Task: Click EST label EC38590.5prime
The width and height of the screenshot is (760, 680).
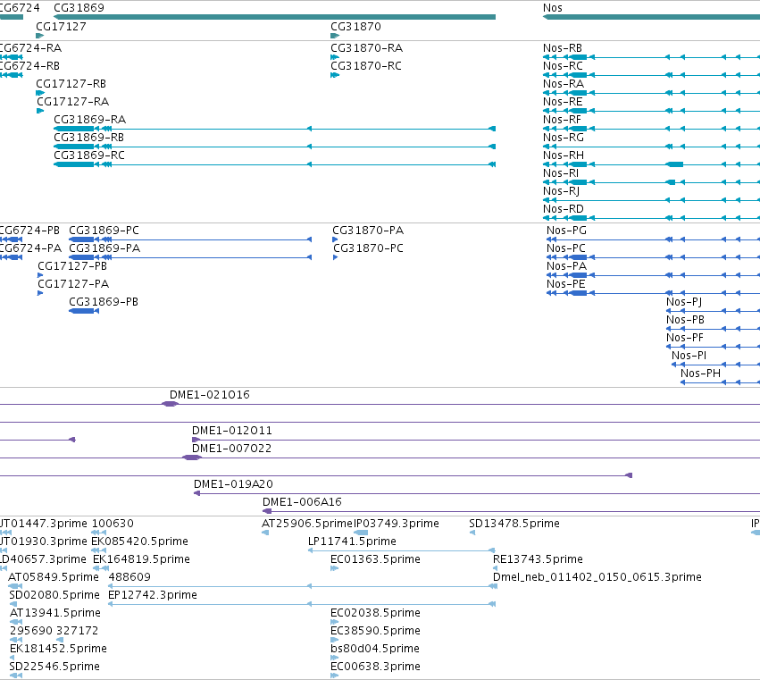Action: click(375, 631)
